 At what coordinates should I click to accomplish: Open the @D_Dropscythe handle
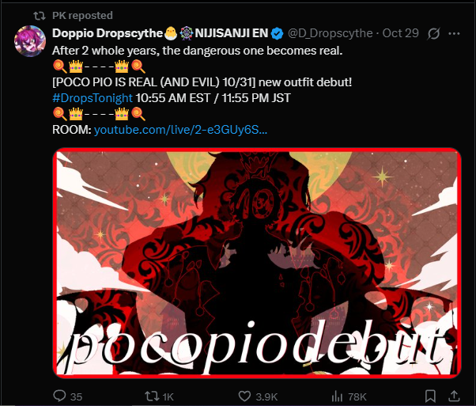(x=330, y=33)
